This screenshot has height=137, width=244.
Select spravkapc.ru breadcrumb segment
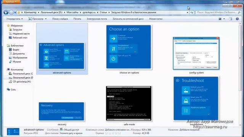(89, 13)
